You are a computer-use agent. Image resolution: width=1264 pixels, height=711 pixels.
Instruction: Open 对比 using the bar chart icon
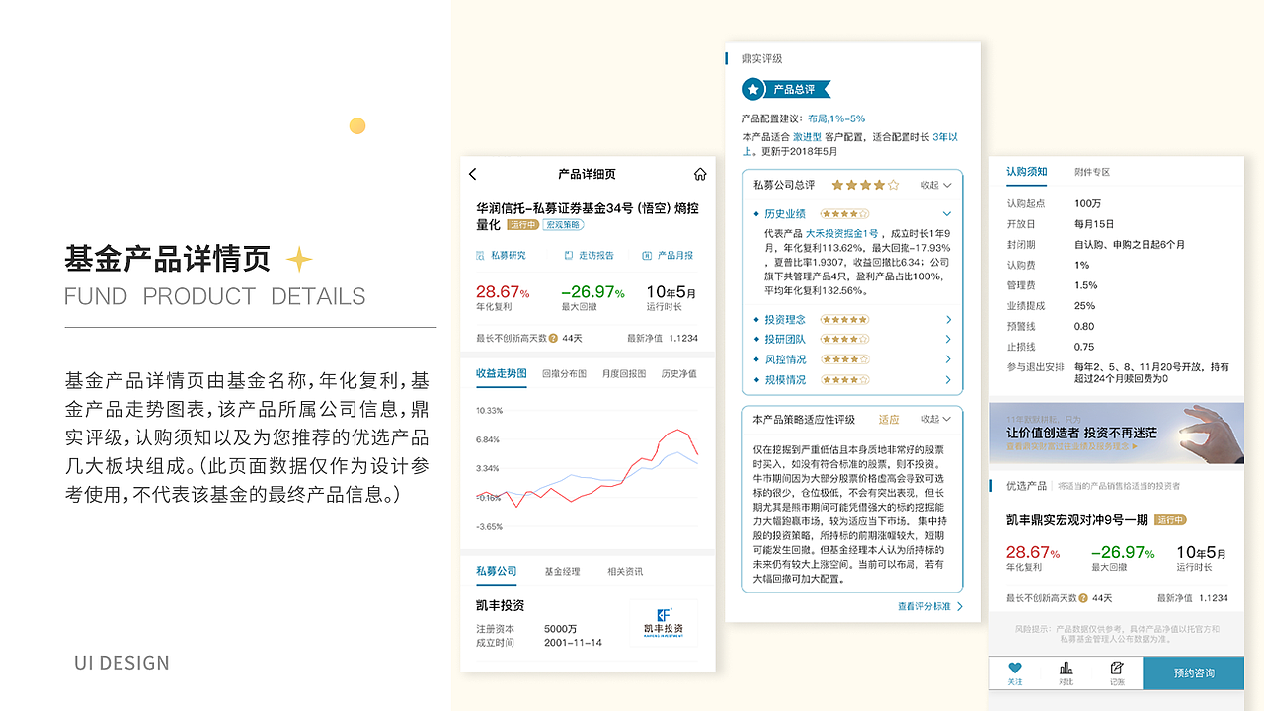click(x=1066, y=666)
